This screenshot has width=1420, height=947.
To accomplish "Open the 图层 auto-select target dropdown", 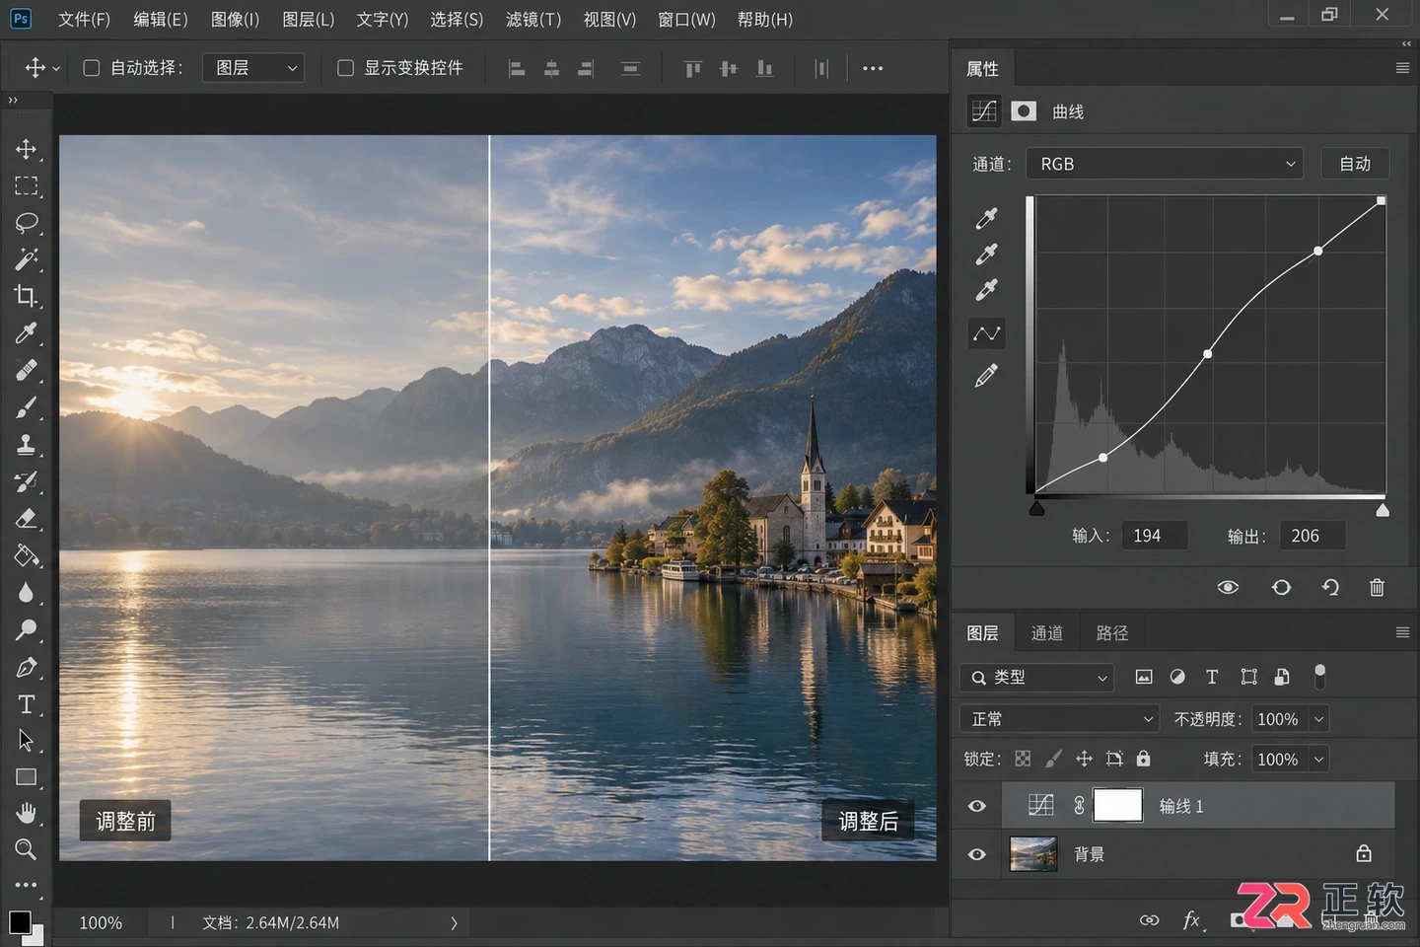I will pyautogui.click(x=253, y=68).
